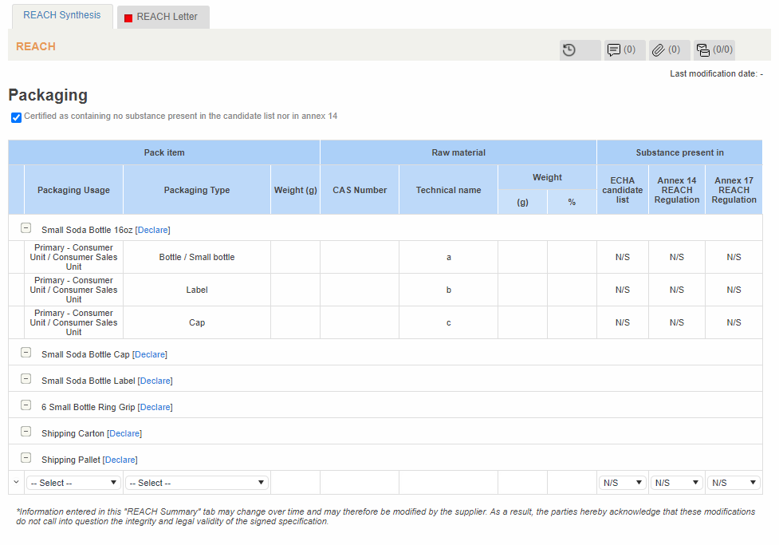Declare the Shipping Carton item
The image size is (779, 545).
[124, 433]
